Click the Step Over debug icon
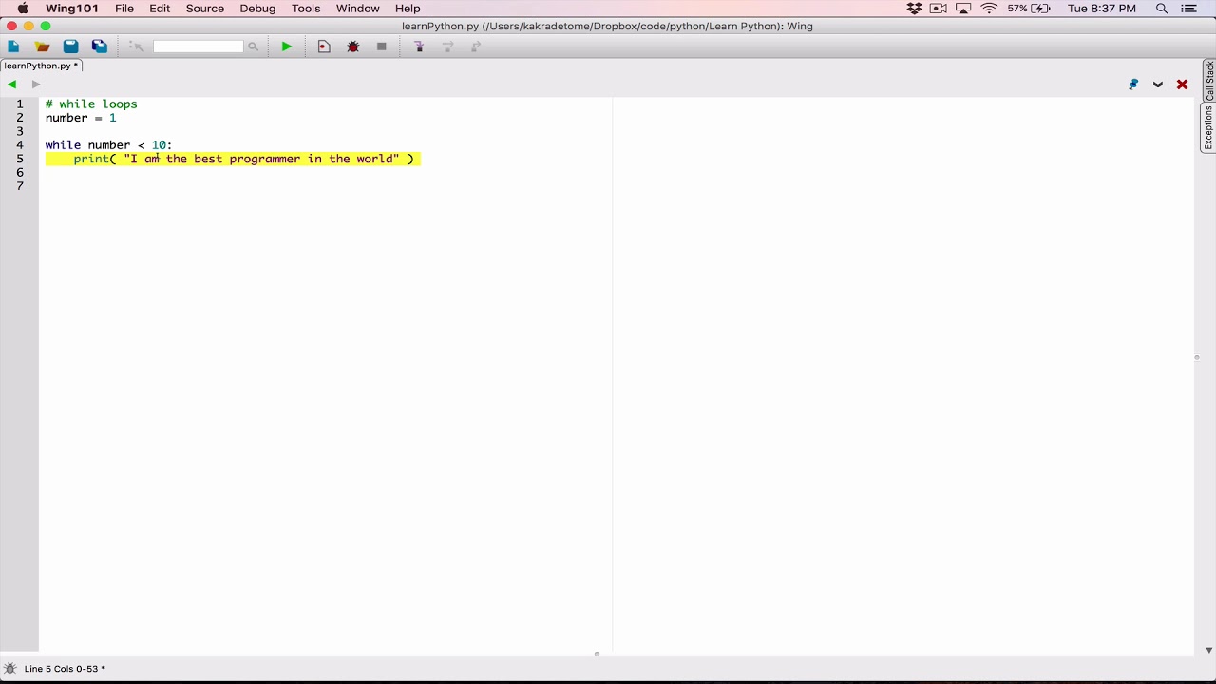The width and height of the screenshot is (1216, 684). [447, 47]
